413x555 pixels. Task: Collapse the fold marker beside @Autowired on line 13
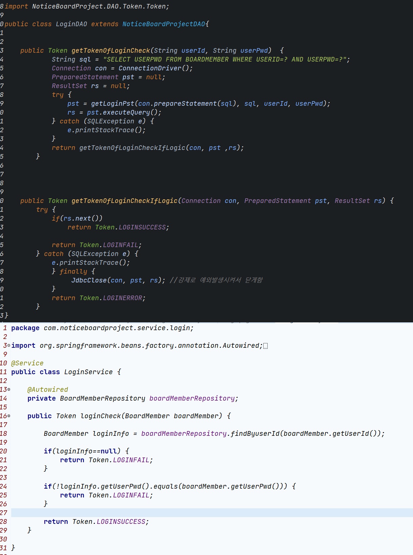[9, 389]
